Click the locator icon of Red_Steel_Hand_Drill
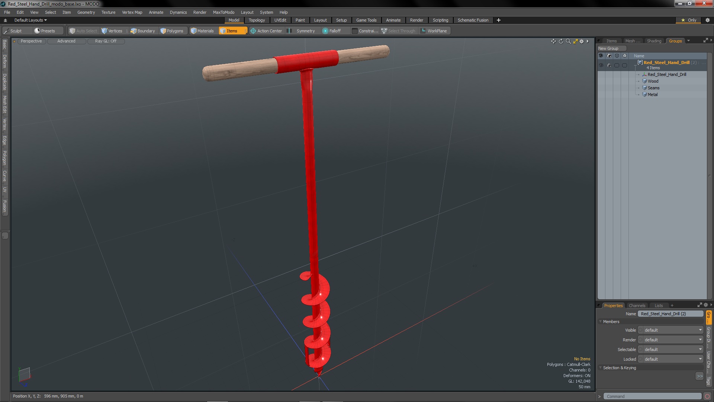 644,74
